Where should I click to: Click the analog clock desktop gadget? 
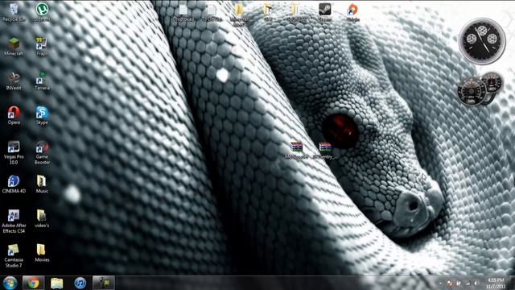point(482,41)
